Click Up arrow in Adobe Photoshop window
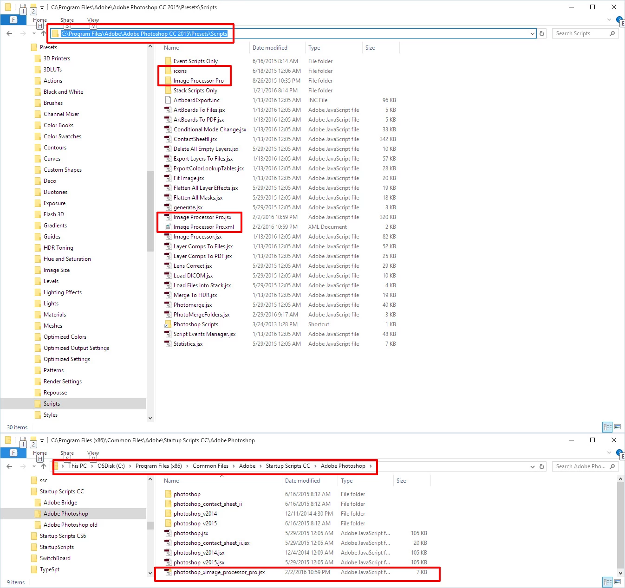The height and width of the screenshot is (588, 625). (x=43, y=466)
